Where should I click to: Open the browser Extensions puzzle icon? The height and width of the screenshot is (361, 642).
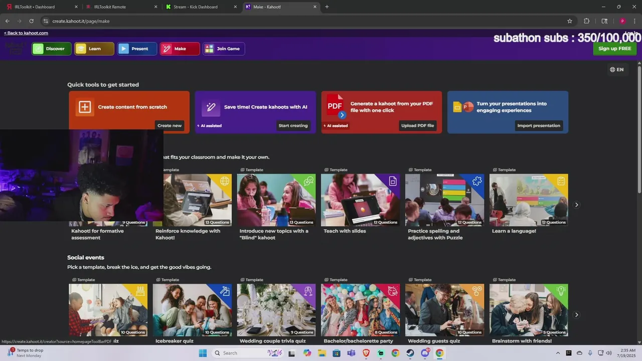point(587,21)
